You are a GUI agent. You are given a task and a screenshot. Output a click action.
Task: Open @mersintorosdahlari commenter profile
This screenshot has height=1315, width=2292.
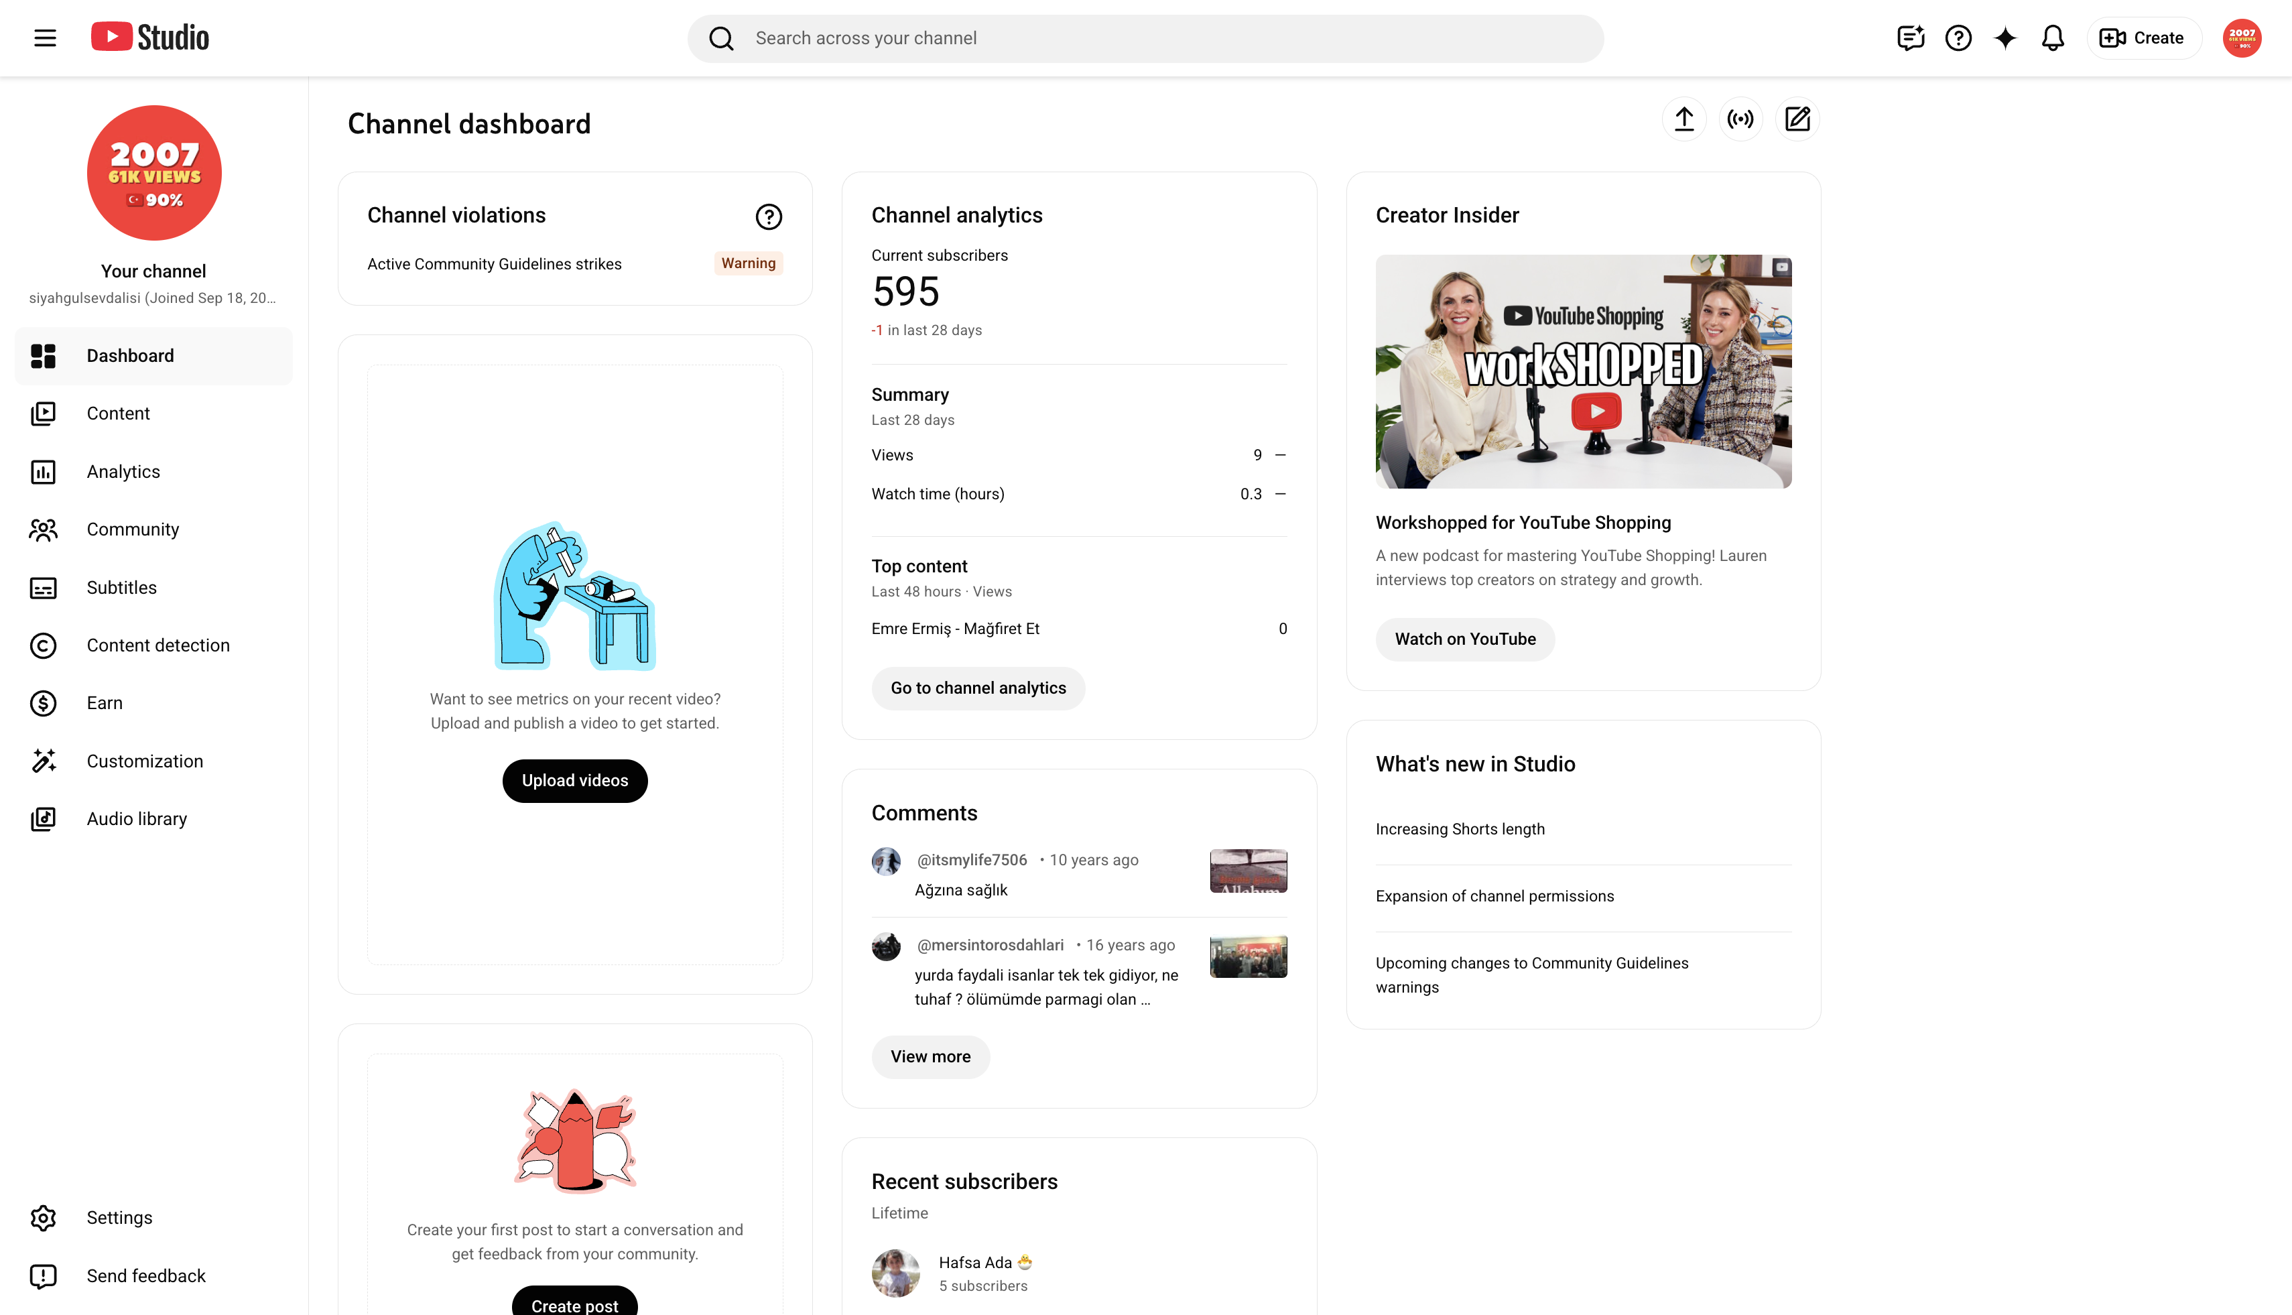(x=990, y=945)
